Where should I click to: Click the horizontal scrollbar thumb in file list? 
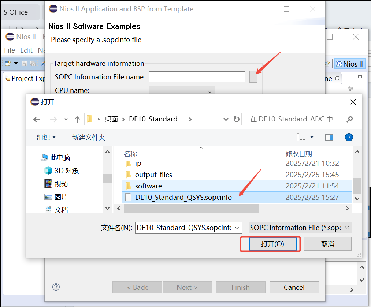click(x=191, y=208)
